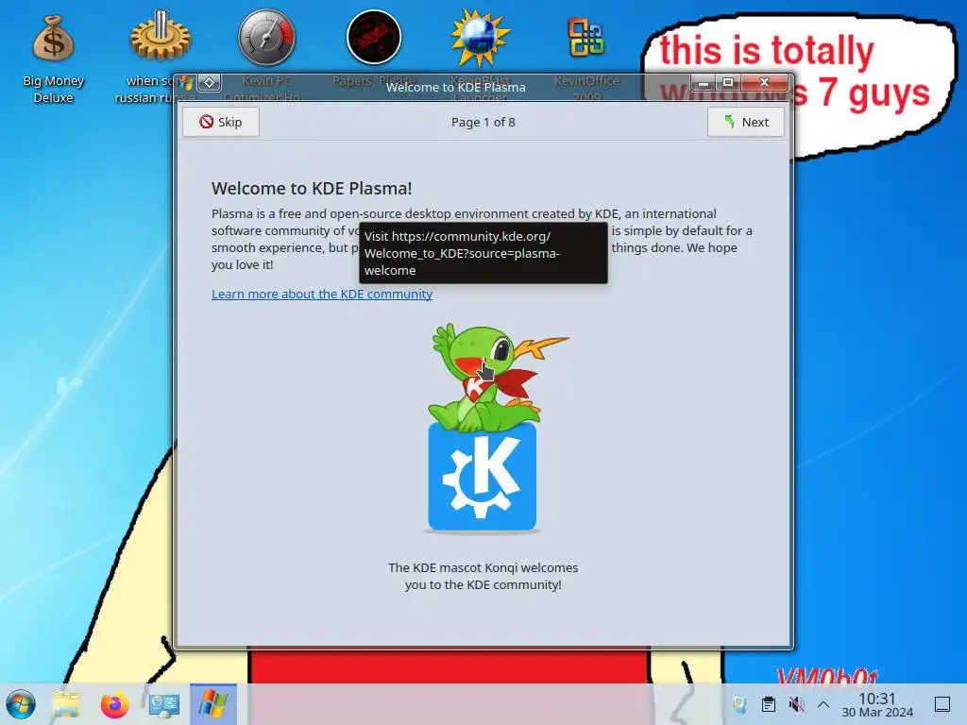Go to the Next welcome page
The image size is (967, 725).
(x=746, y=122)
